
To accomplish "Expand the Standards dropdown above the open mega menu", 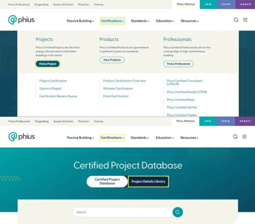I will 140,21.
